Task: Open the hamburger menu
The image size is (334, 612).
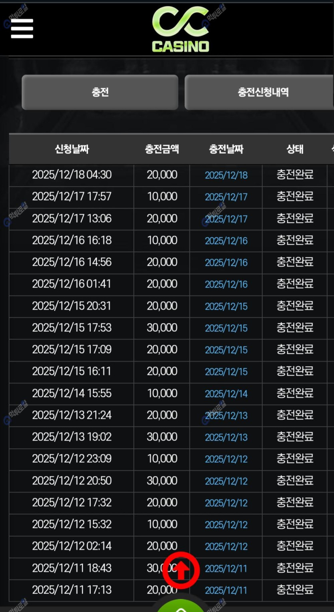Action: [22, 28]
